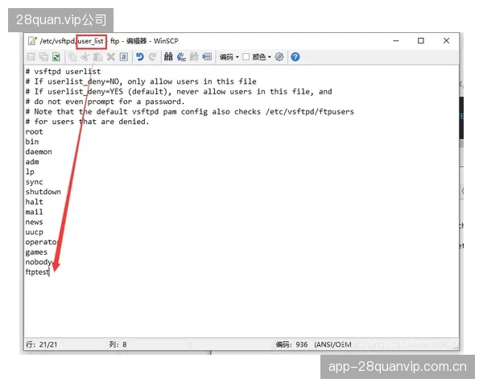Image resolution: width=483 pixels, height=387 pixels.
Task: Click the '# vsftpd userlist' comment line
Action: point(63,72)
